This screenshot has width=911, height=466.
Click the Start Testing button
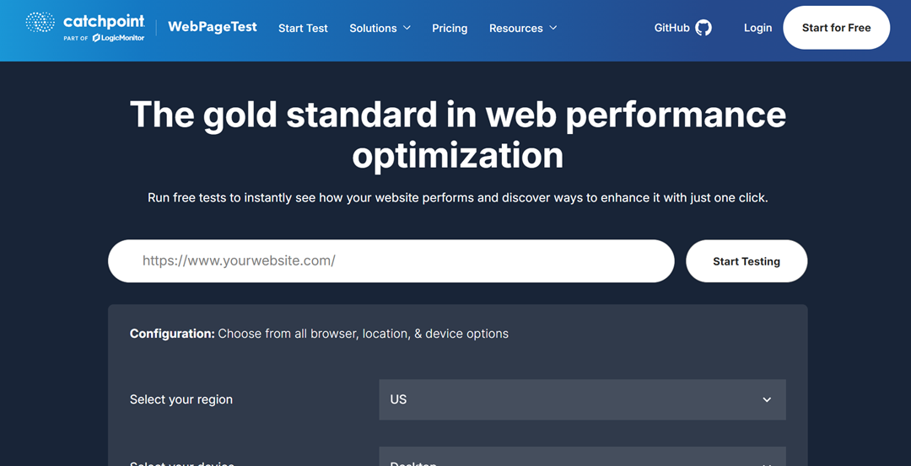tap(747, 261)
